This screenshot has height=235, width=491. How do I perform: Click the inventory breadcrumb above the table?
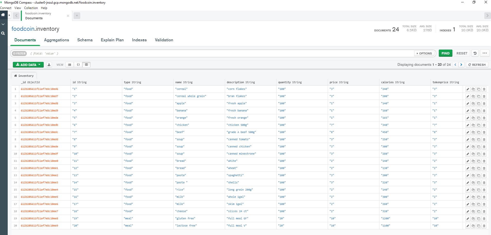(24, 76)
